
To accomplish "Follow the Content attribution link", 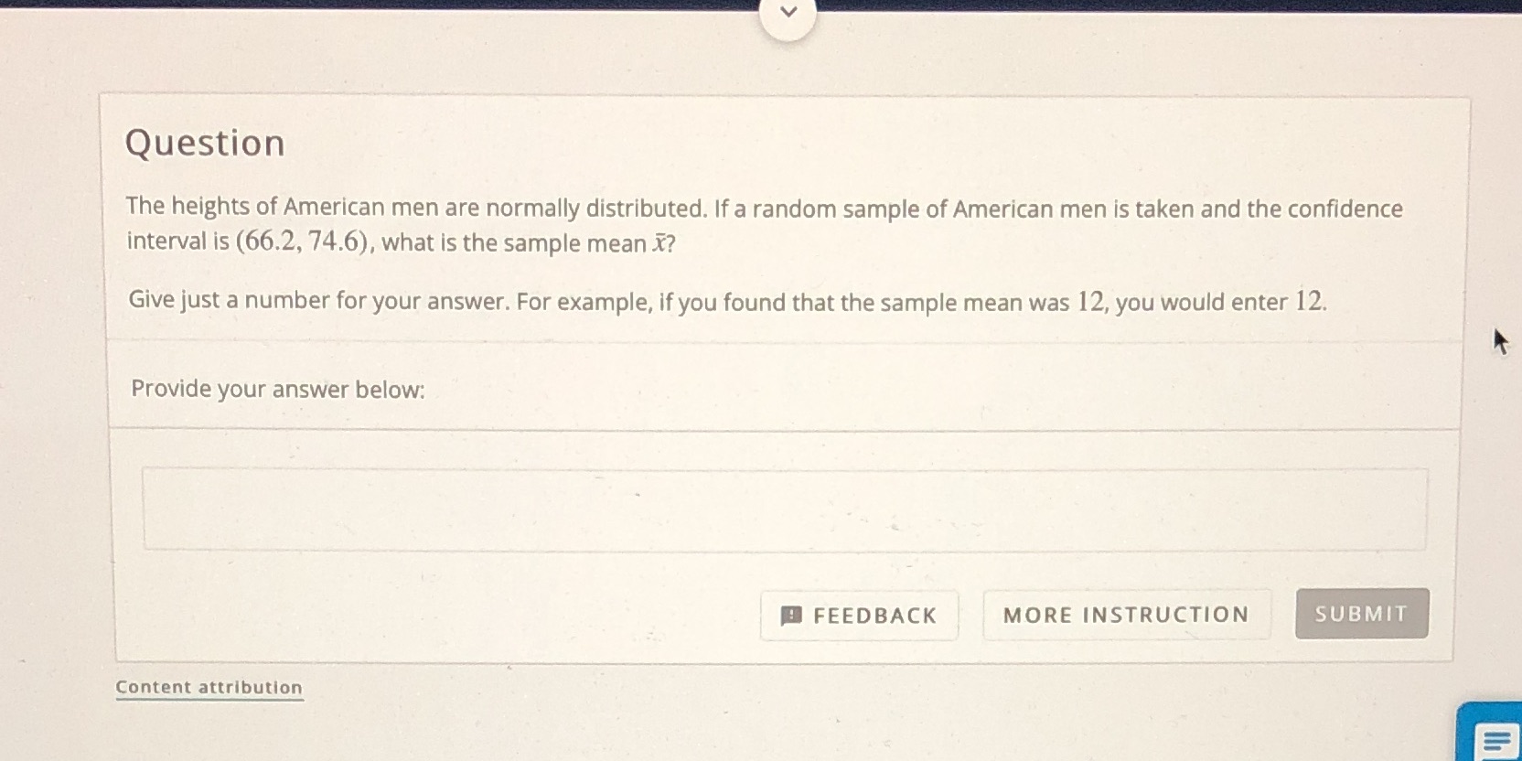I will [209, 687].
